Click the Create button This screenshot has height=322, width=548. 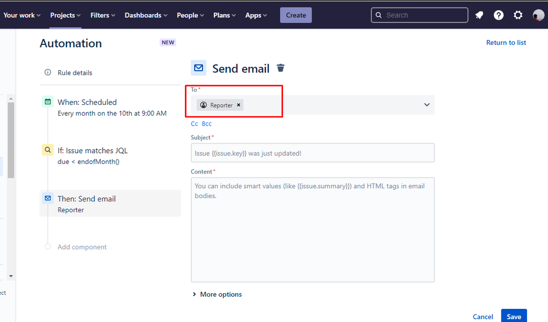pos(296,15)
